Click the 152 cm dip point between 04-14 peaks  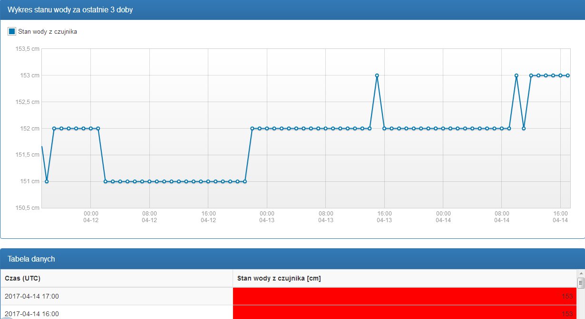[524, 128]
